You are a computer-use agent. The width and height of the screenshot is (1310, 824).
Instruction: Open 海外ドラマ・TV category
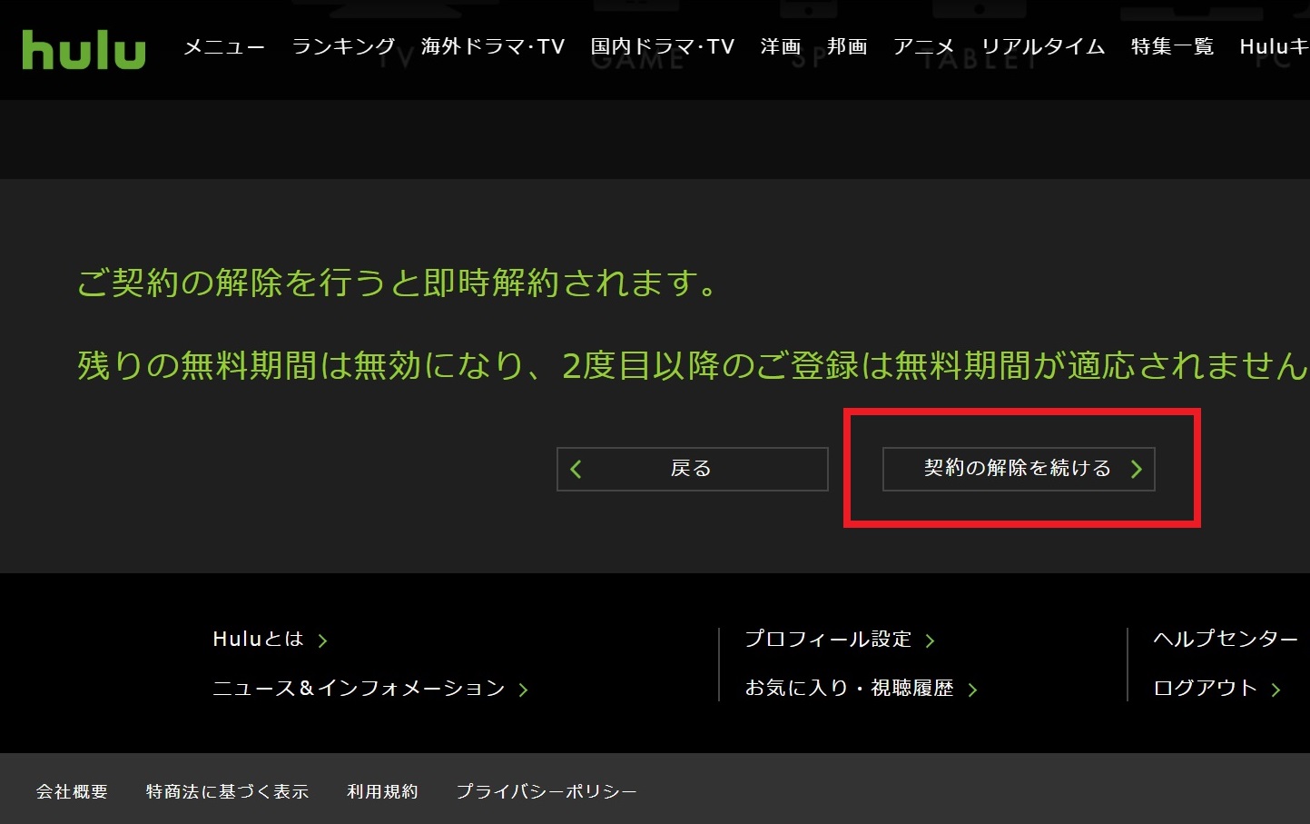click(492, 47)
